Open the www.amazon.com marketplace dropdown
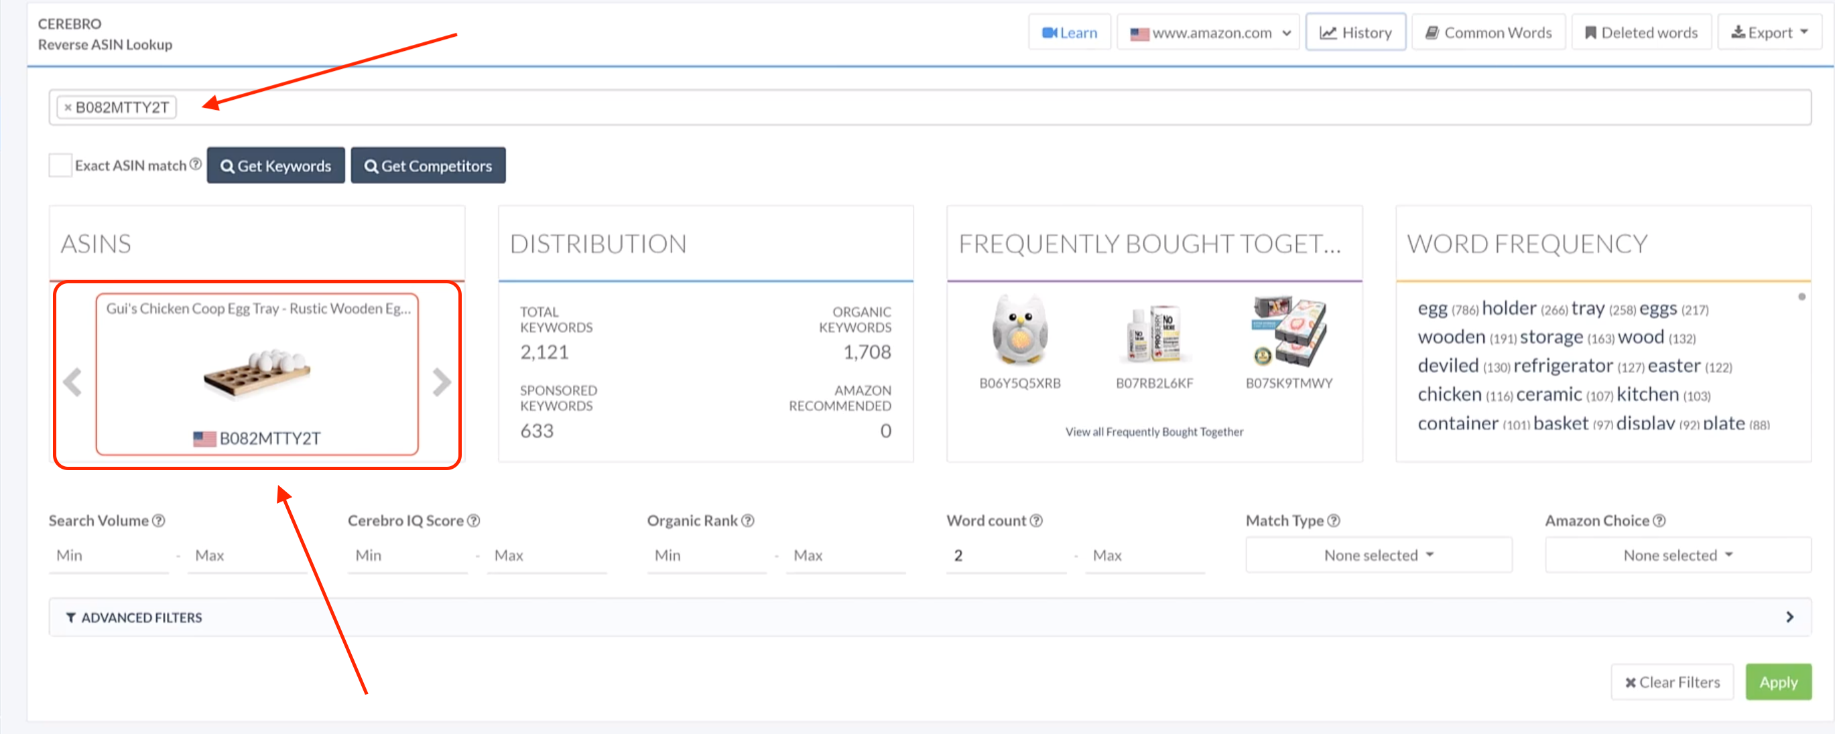This screenshot has height=734, width=1835. [x=1208, y=33]
